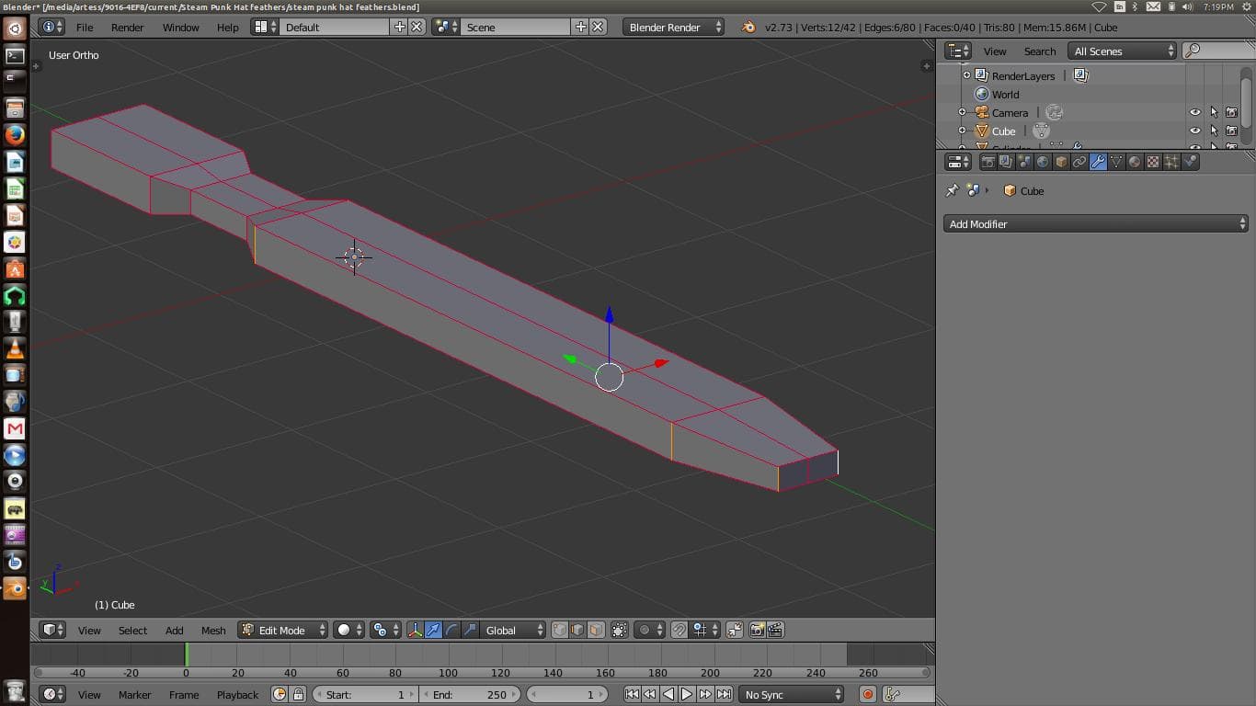This screenshot has width=1256, height=706.
Task: Click Search in the outliner header
Action: (x=1040, y=51)
